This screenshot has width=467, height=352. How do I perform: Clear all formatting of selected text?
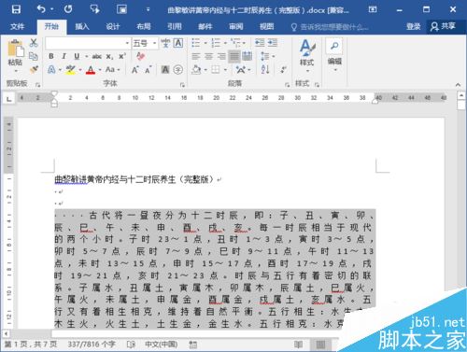coord(140,56)
